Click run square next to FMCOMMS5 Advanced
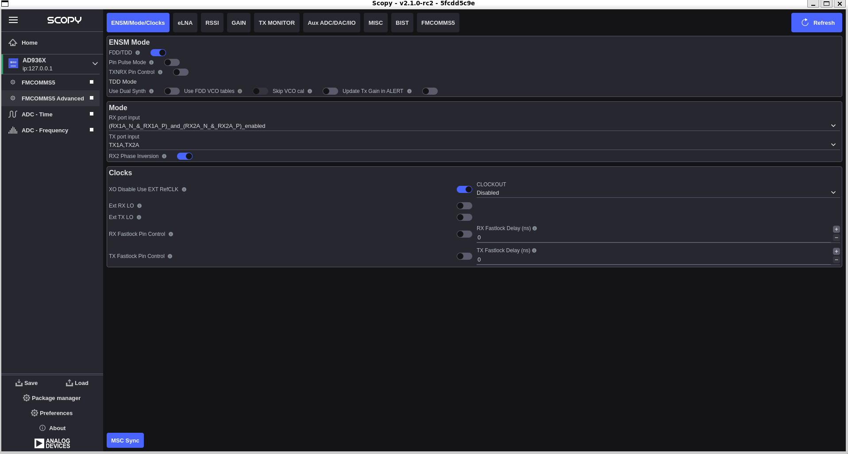 click(92, 98)
